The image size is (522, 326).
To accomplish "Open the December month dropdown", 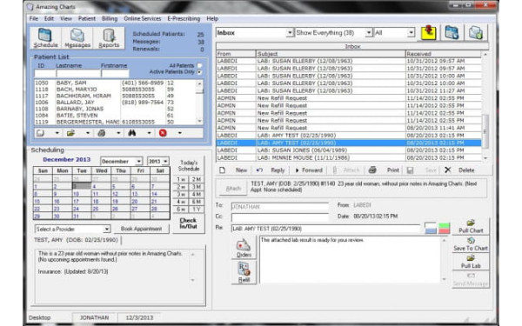I will (x=139, y=162).
